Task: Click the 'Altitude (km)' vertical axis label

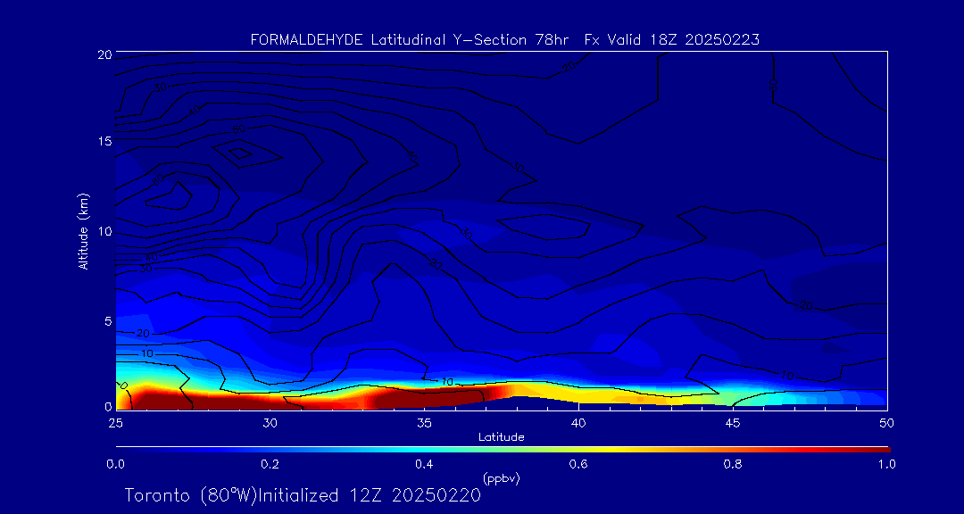Action: [82, 230]
